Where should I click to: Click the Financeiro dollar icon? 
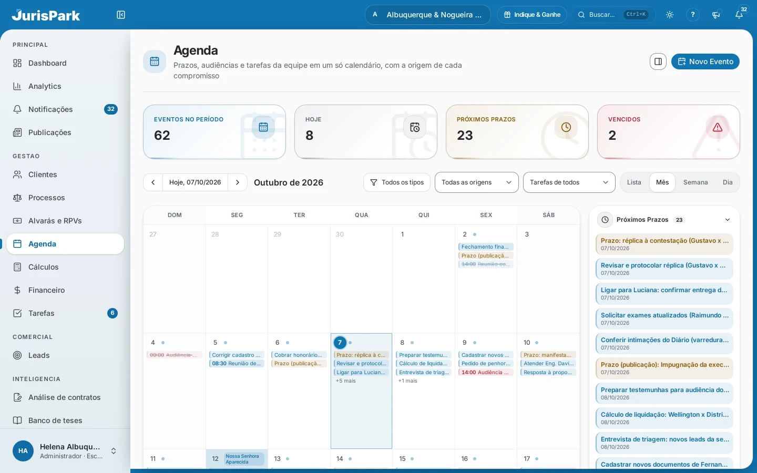click(17, 290)
